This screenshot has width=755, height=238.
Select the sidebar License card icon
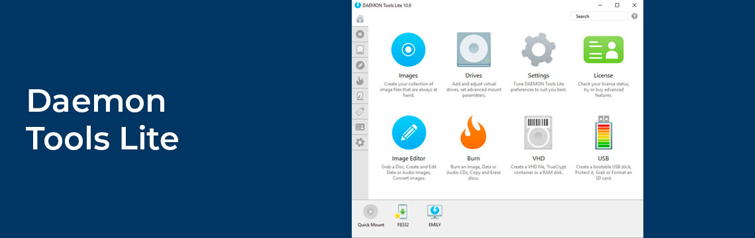tap(360, 127)
